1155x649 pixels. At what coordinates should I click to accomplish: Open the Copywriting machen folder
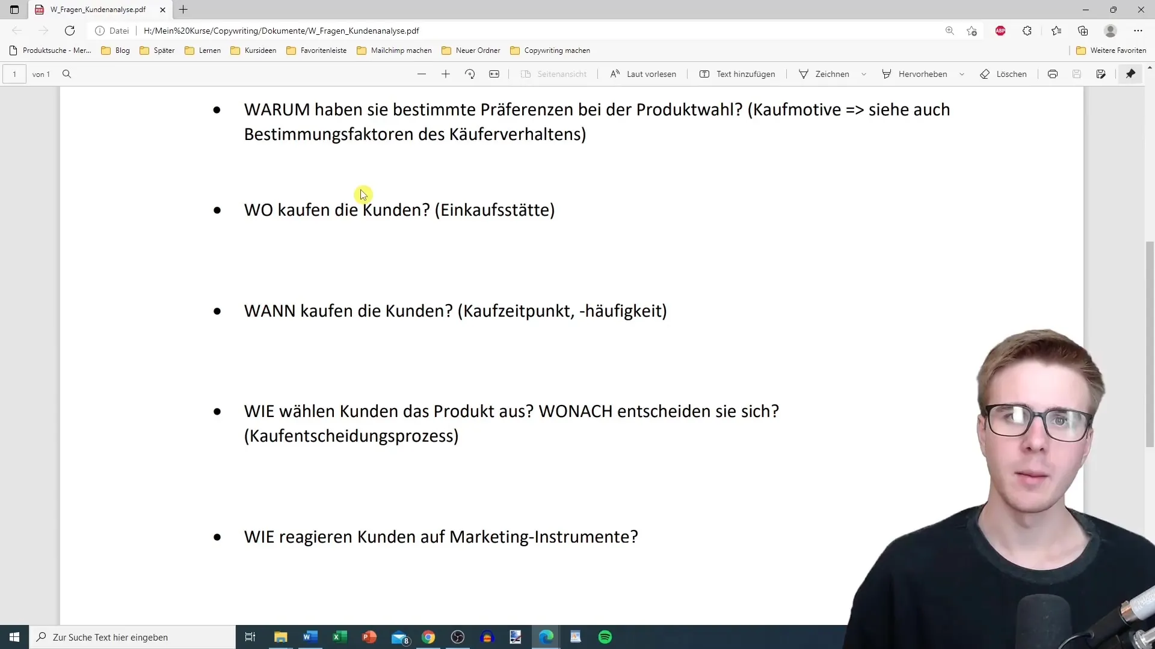click(550, 50)
